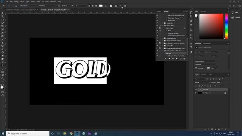The width and height of the screenshot is (242, 136).
Task: Open the File menu
Action: pyautogui.click(x=7, y=2)
